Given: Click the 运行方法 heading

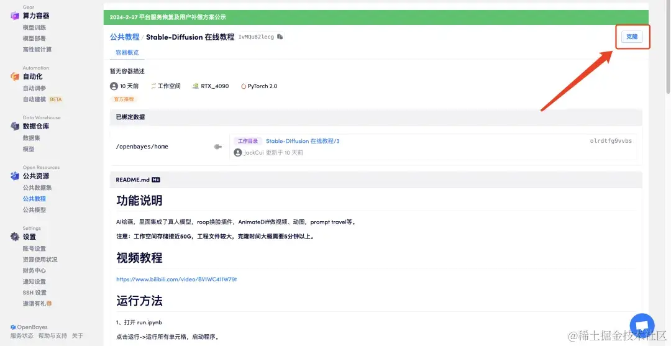Looking at the screenshot, I should pos(139,301).
